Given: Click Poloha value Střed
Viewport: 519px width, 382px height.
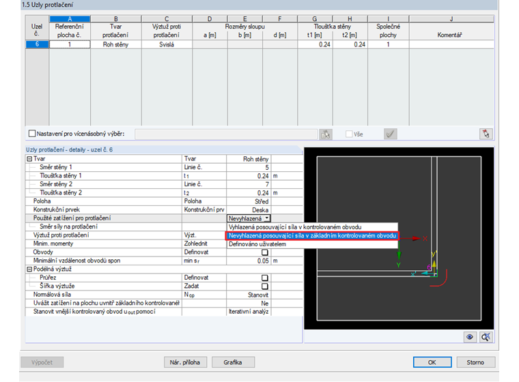Looking at the screenshot, I should click(249, 201).
